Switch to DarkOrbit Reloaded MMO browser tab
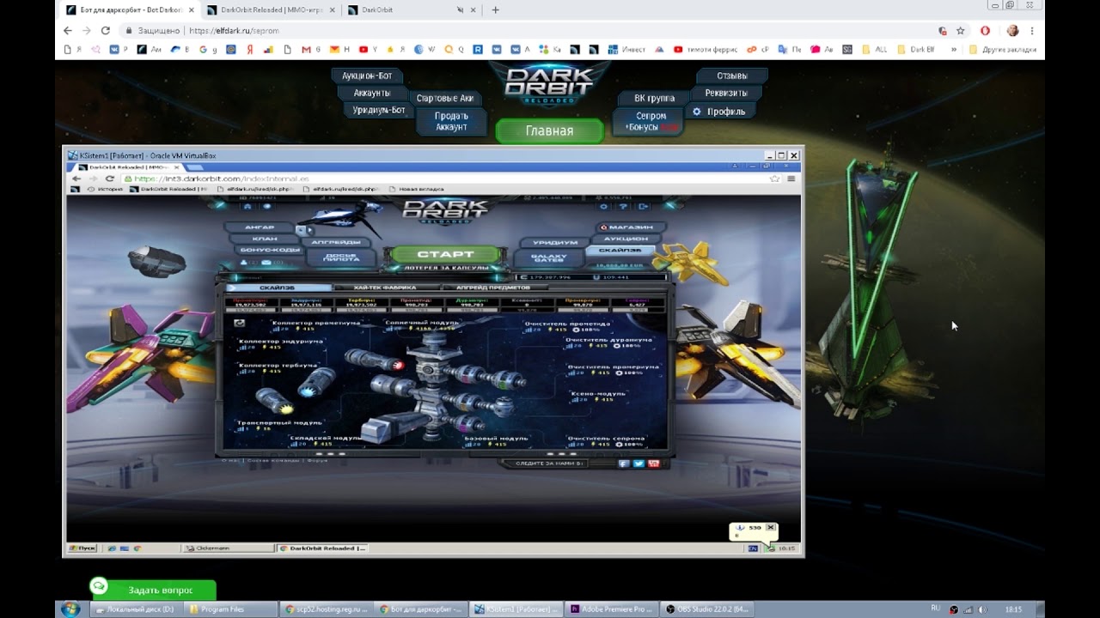Screen dimensions: 1100x618 (x=271, y=9)
